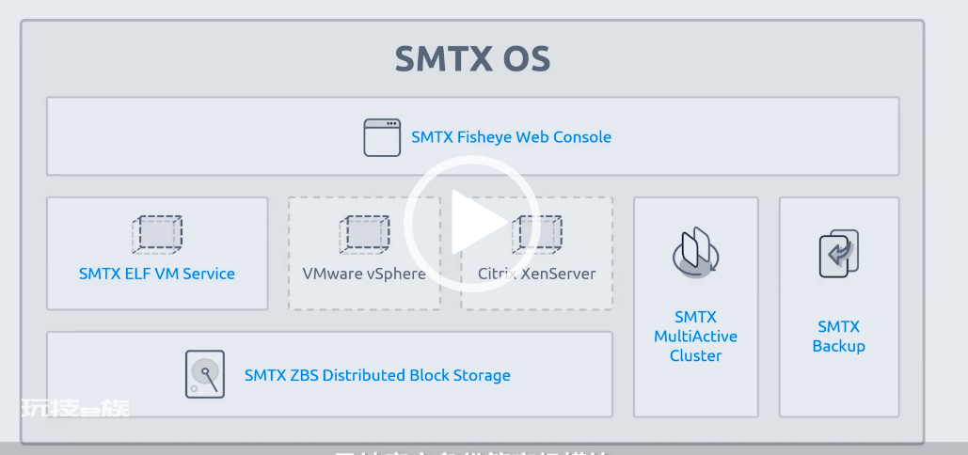Click the large play button overlay
This screenshot has width=968, height=455.
(473, 223)
